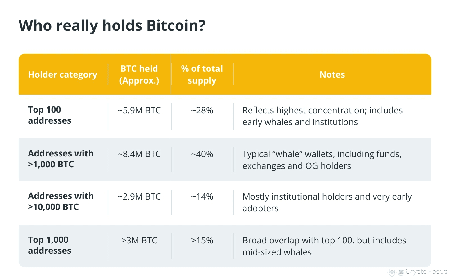450x280 pixels.
Task: Click the '>3M BTC' cell
Action: tap(139, 241)
